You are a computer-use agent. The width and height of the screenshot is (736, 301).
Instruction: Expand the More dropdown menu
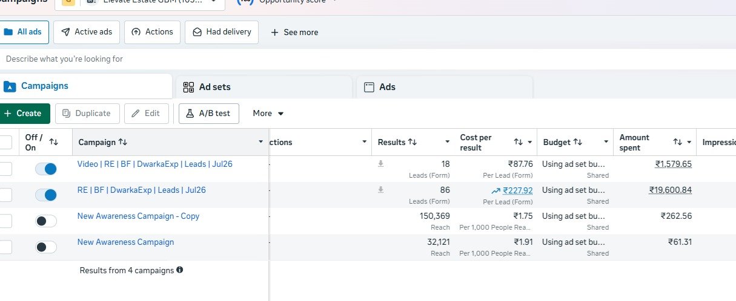pos(268,113)
